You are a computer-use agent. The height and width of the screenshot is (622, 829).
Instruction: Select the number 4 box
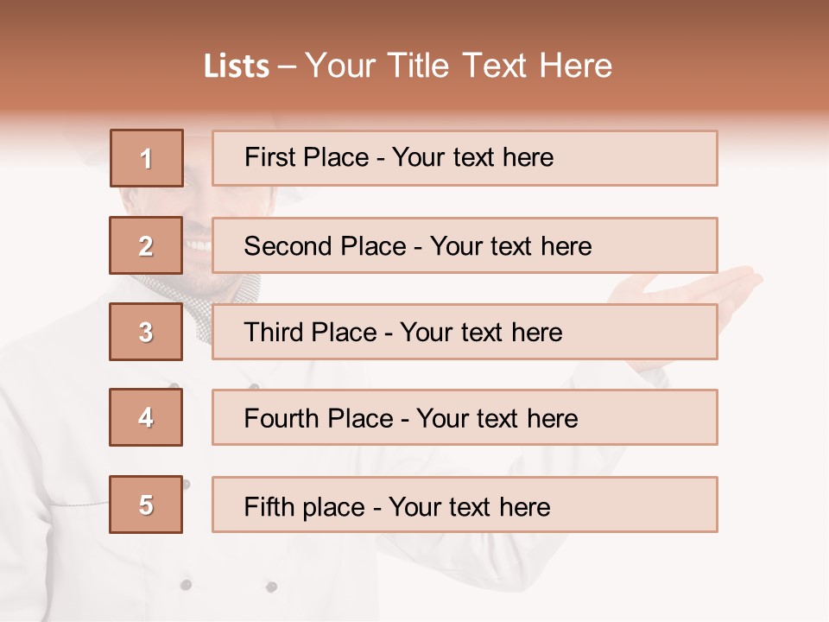tap(146, 417)
